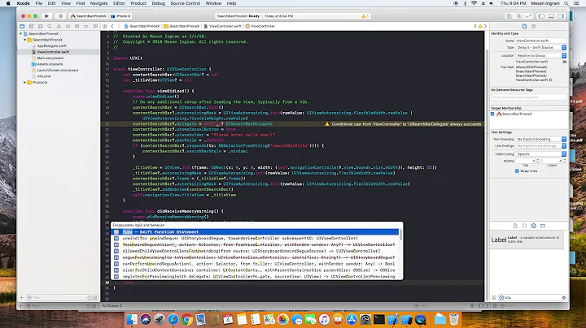Show the standard editor
Viewport: 586px width, 328px height.
(509, 16)
